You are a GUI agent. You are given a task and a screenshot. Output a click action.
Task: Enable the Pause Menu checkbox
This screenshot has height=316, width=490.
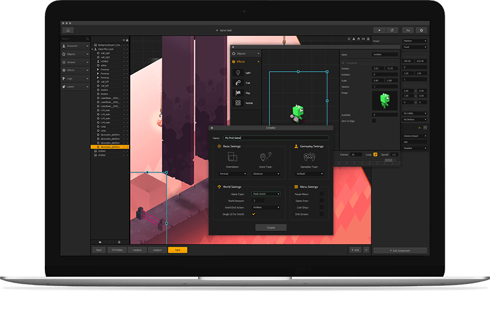[321, 194]
